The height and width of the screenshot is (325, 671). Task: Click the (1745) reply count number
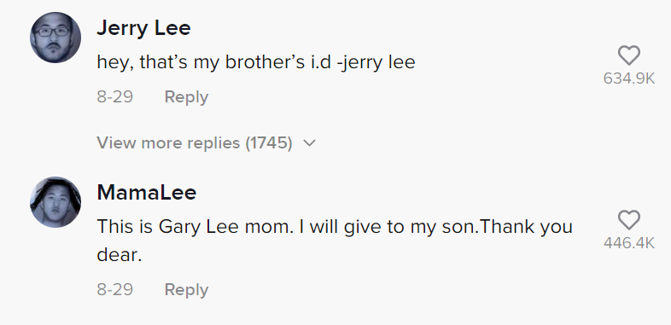(x=269, y=142)
